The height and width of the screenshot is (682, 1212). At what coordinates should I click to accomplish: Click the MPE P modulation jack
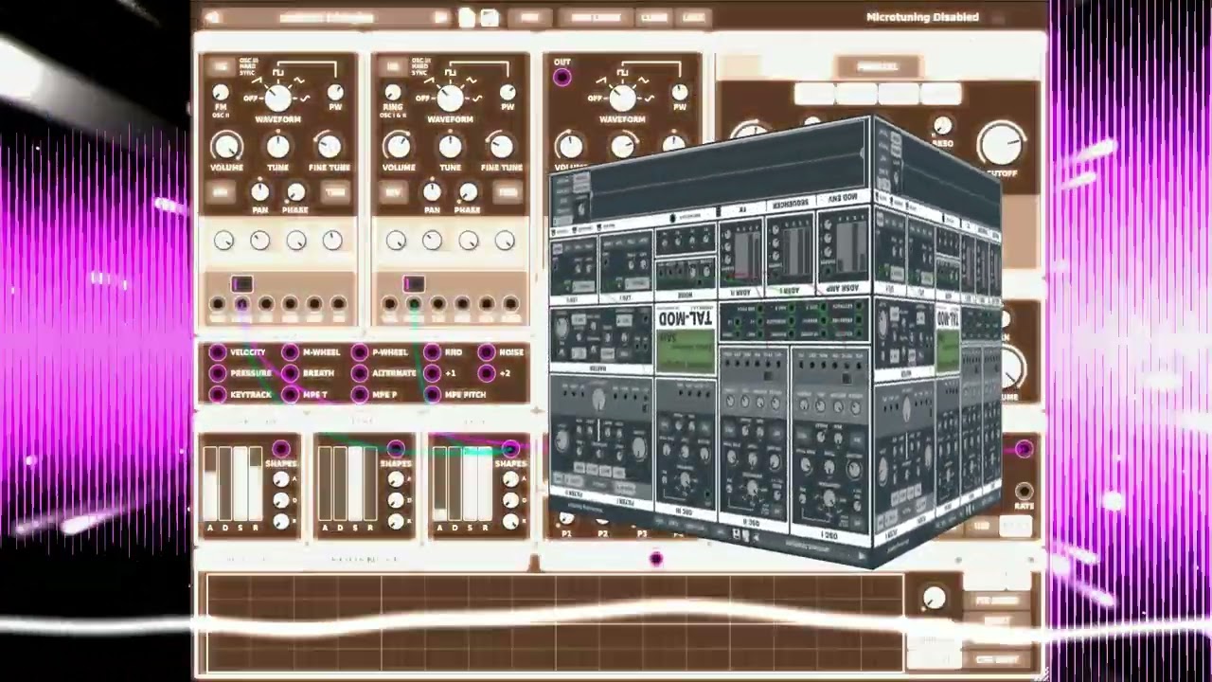coord(360,394)
